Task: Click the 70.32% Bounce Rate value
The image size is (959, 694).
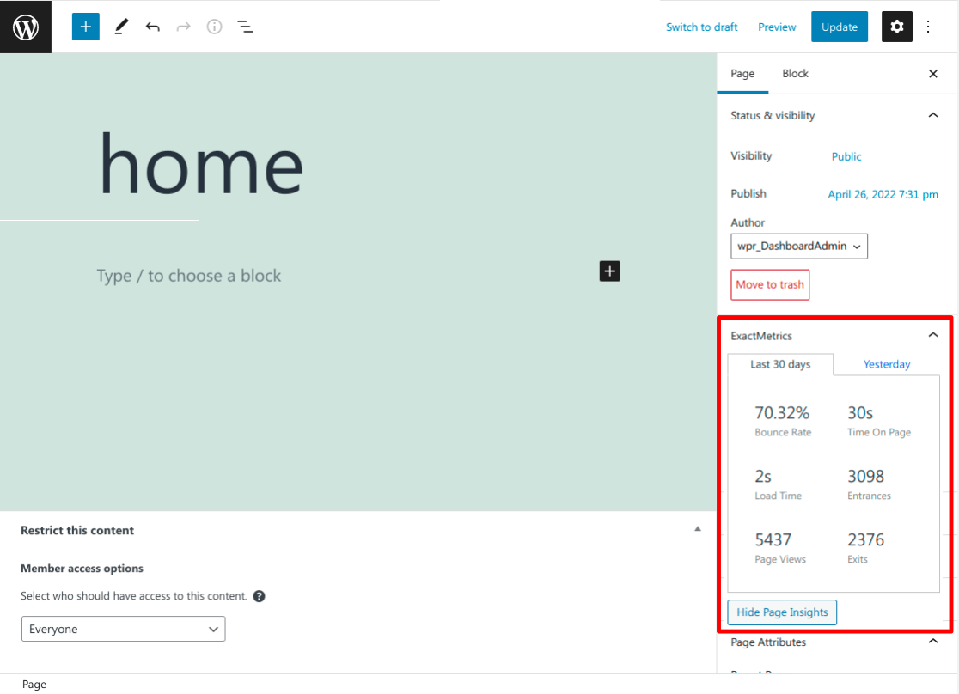Action: point(782,413)
